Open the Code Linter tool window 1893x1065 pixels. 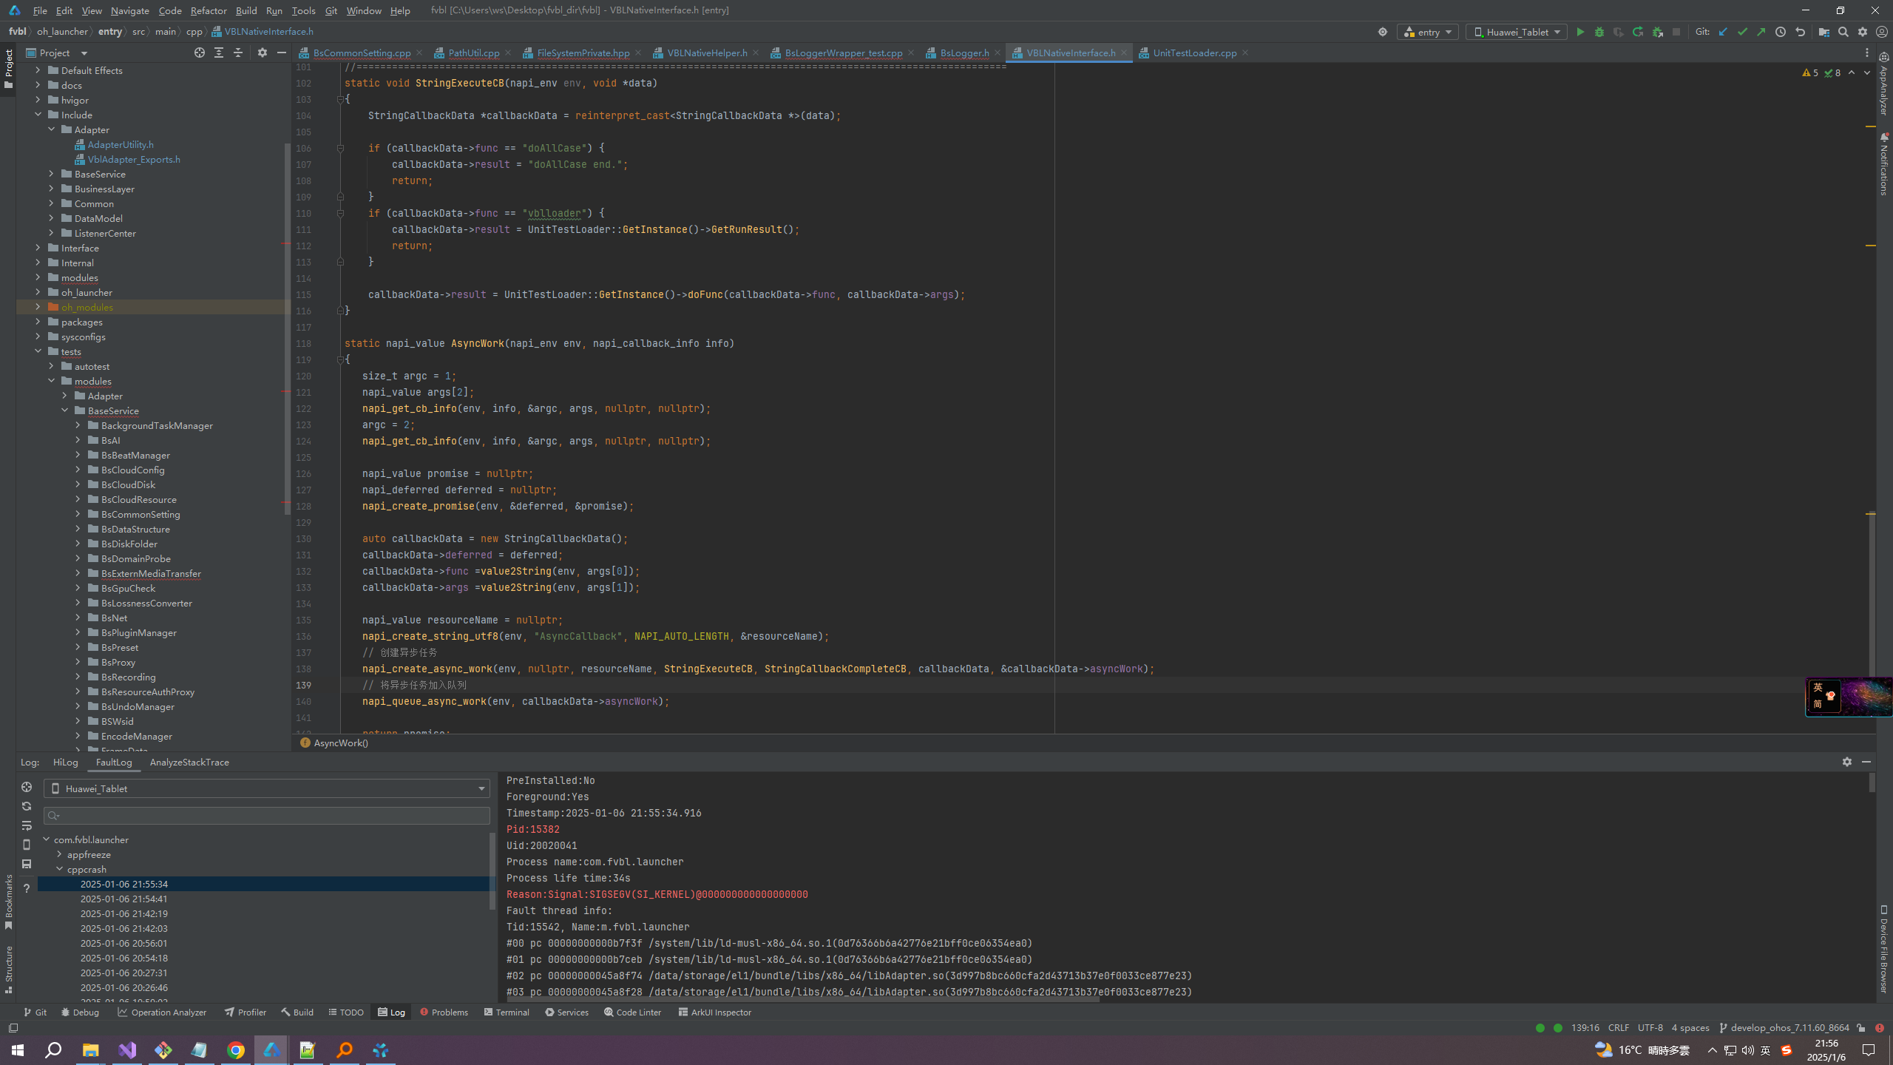click(x=632, y=1012)
